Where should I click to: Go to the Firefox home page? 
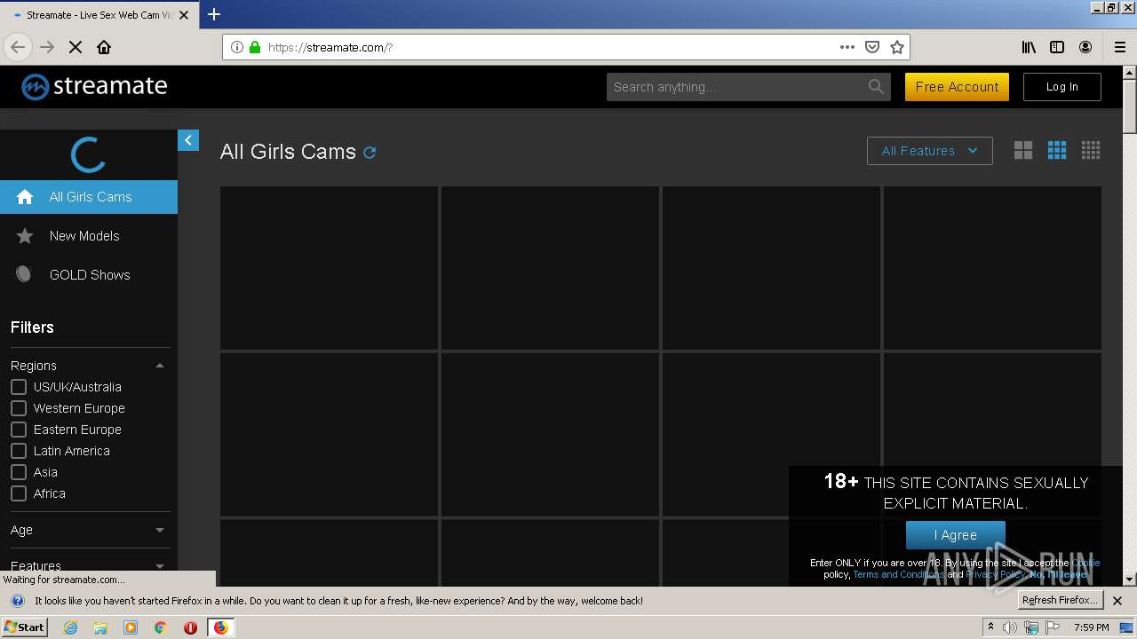(x=104, y=47)
